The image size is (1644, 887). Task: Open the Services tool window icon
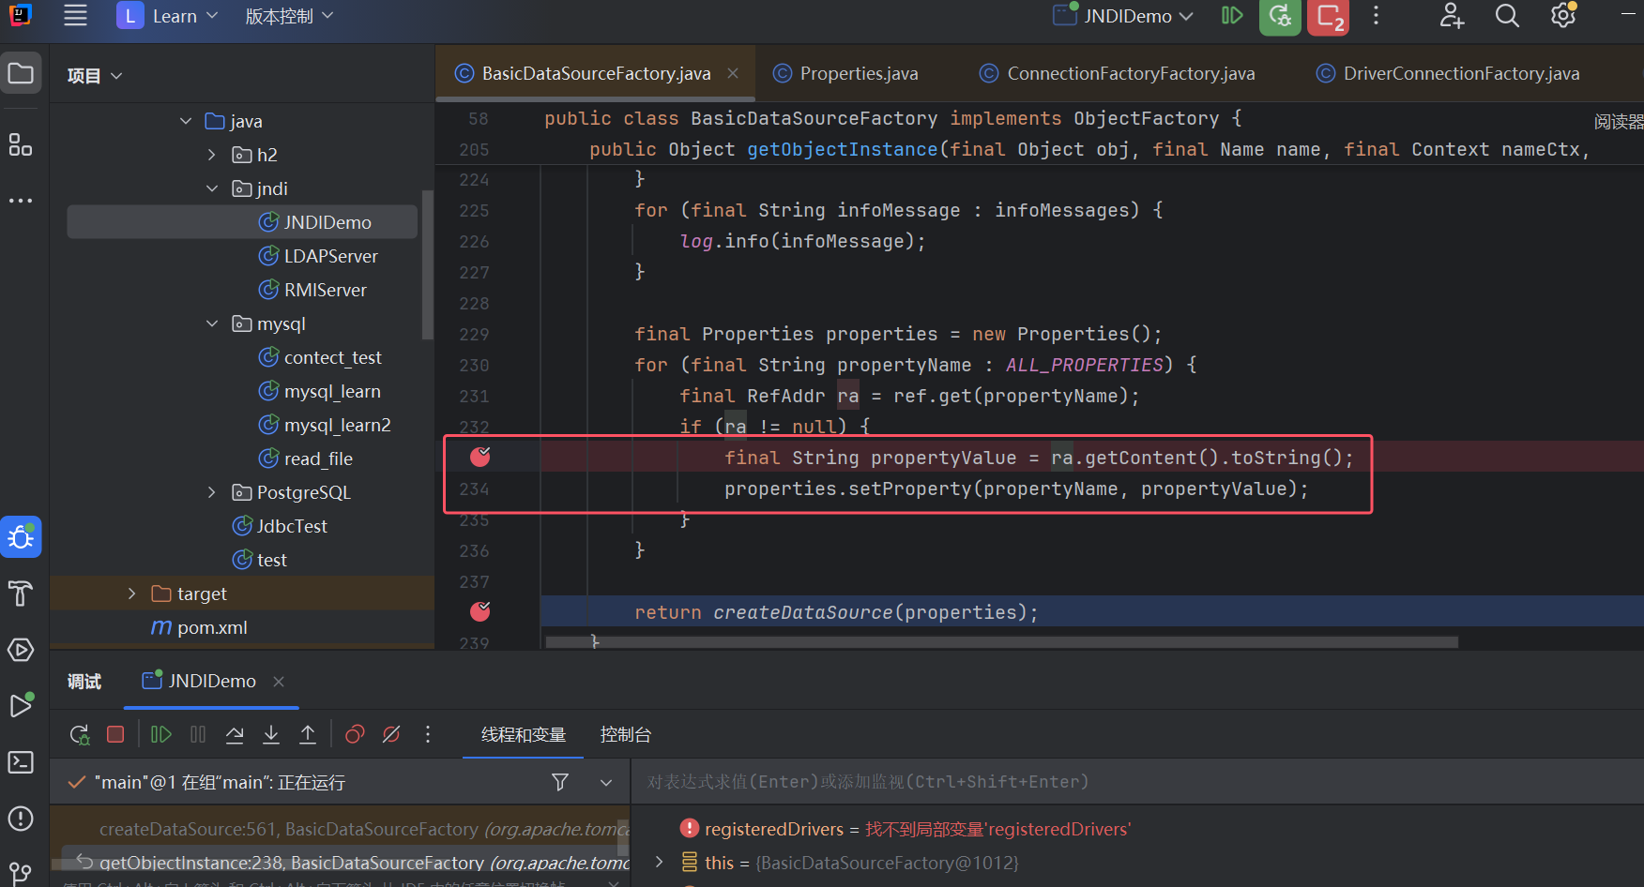21,650
